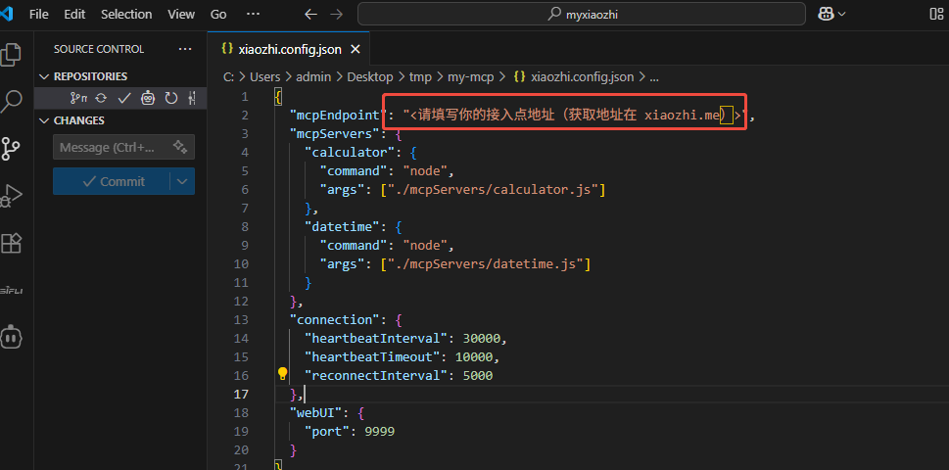Open the robot face view in activity bar
The width and height of the screenshot is (949, 470).
(x=11, y=336)
